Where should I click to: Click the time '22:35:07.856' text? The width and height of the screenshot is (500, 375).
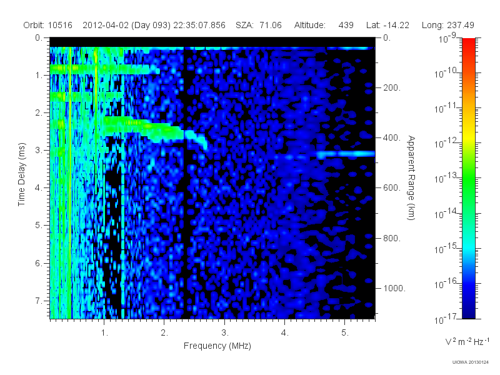[199, 25]
